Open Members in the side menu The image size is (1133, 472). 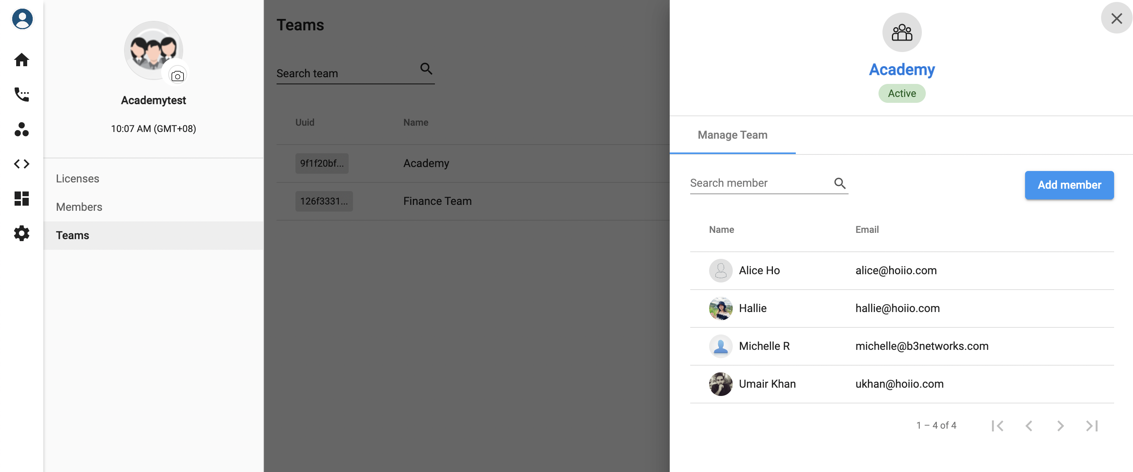point(154,207)
